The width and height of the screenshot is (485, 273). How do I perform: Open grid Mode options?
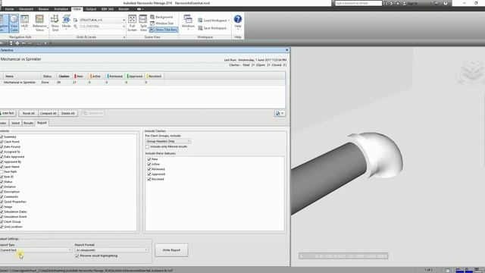66,23
